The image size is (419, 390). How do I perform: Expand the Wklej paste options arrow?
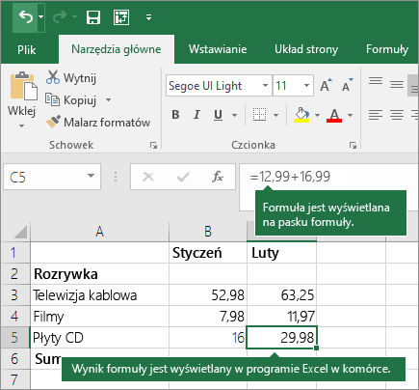point(21,125)
